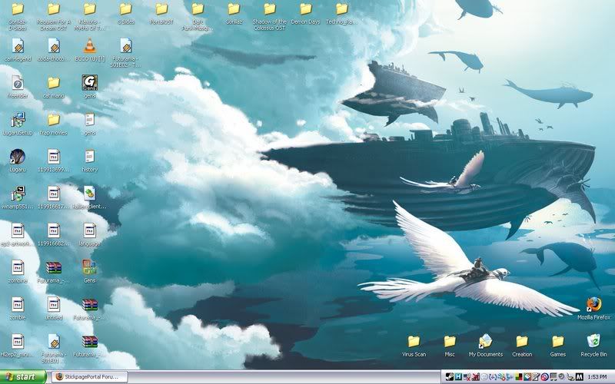Switch to StickpagePortal Forum taskbar window
This screenshot has height=384, width=615.
[x=90, y=377]
